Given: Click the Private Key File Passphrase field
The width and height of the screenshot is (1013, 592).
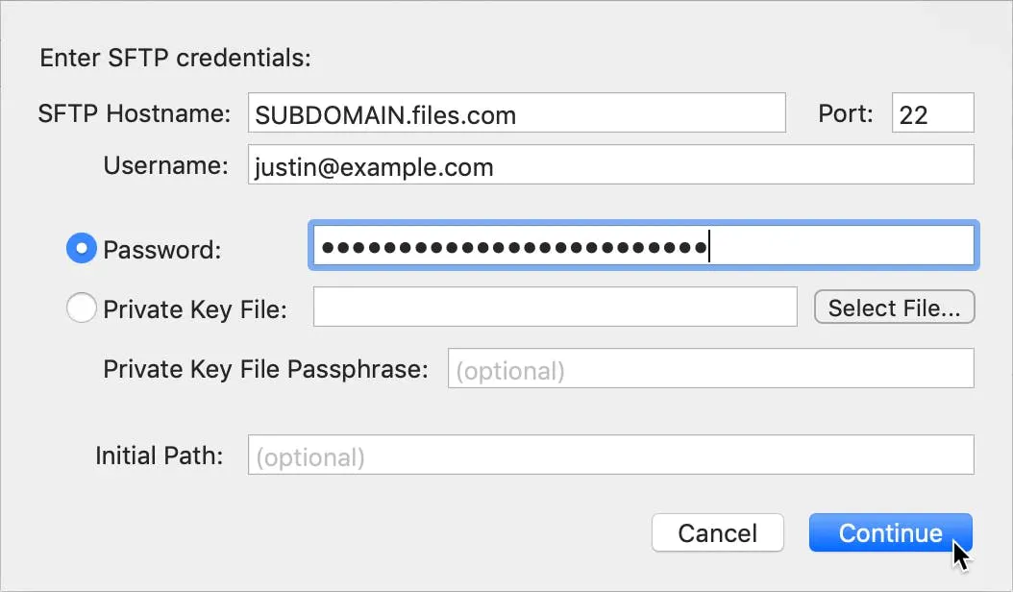Looking at the screenshot, I should (x=710, y=368).
